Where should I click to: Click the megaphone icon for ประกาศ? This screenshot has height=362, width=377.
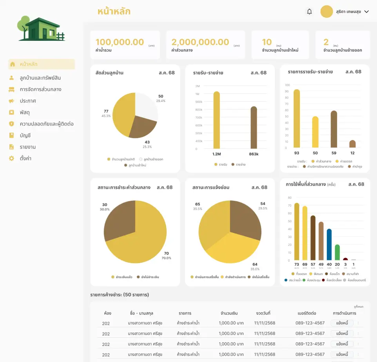(12, 101)
